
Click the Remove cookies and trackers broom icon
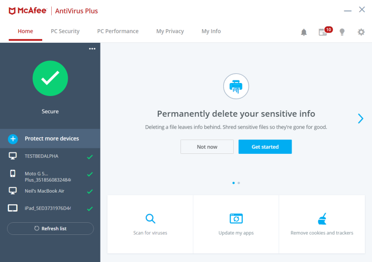tap(322, 219)
